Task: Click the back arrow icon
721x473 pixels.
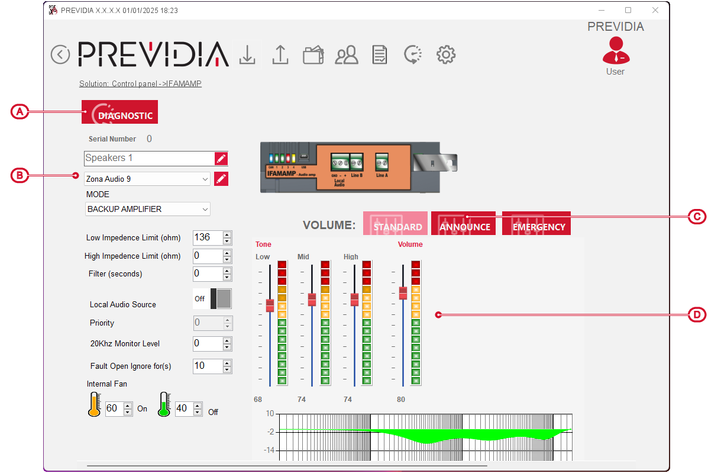Action: point(60,54)
